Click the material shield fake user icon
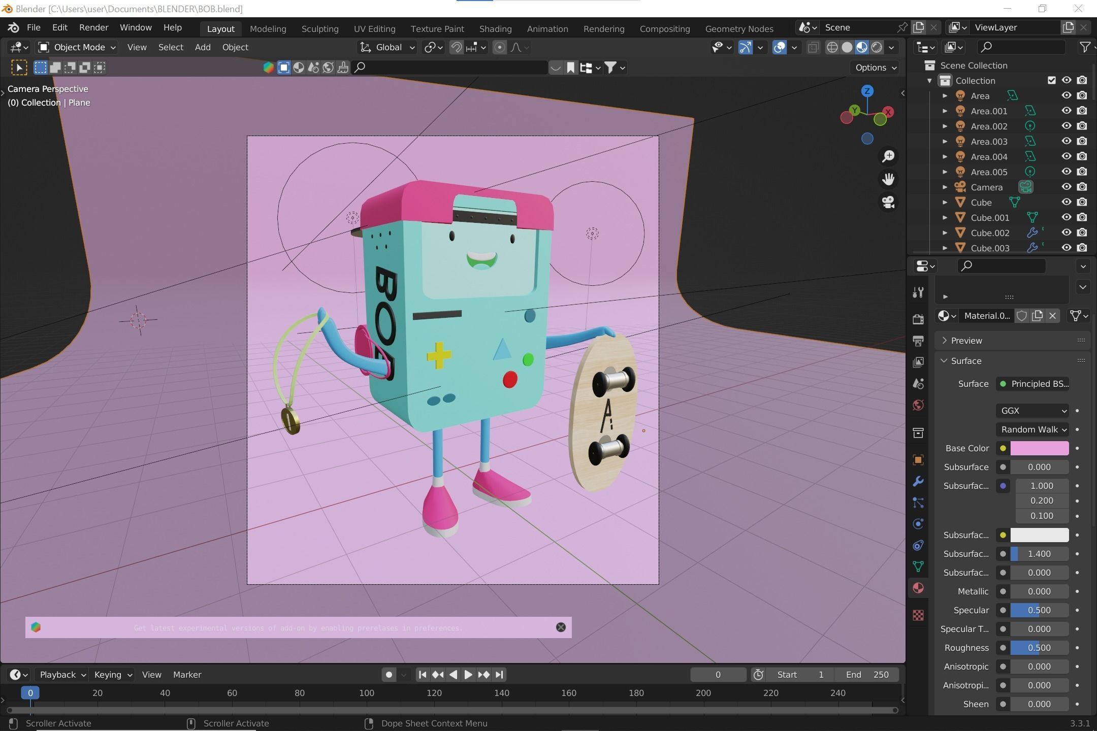The width and height of the screenshot is (1097, 731). (1022, 316)
